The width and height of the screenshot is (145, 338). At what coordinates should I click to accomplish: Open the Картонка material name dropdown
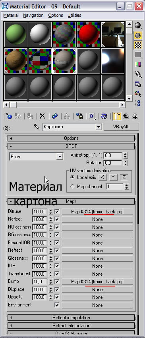tap(99, 127)
